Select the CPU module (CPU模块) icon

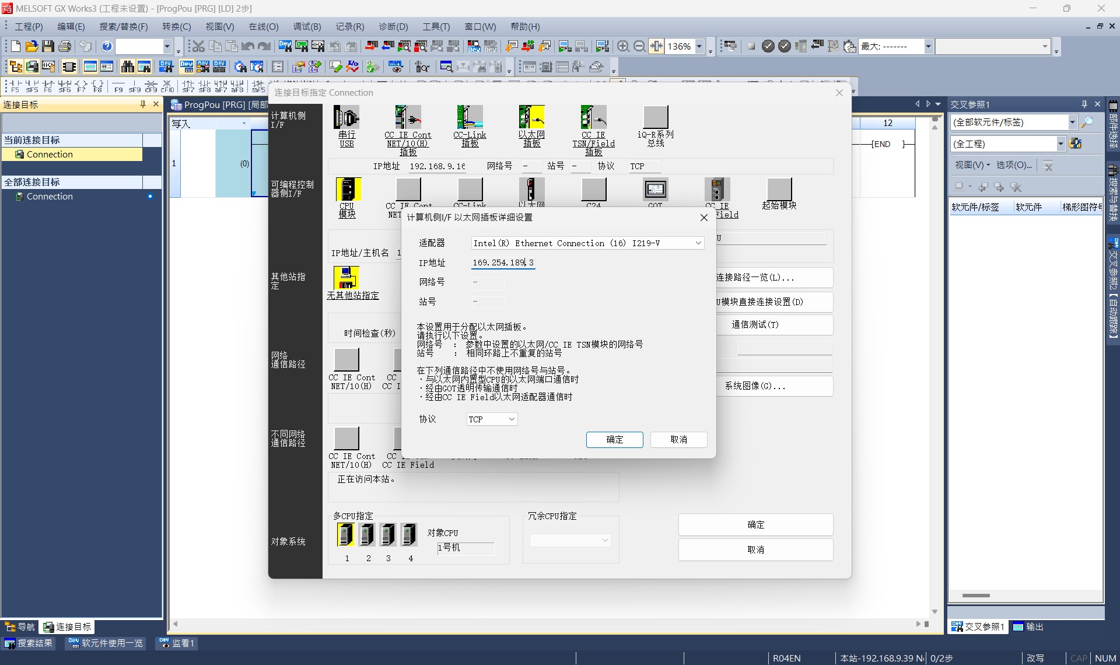coord(348,190)
